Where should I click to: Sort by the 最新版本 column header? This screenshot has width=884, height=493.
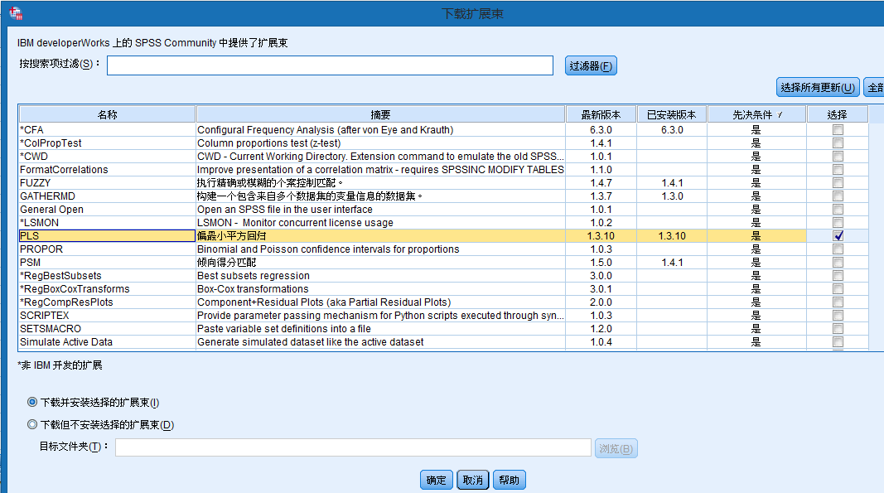(601, 114)
